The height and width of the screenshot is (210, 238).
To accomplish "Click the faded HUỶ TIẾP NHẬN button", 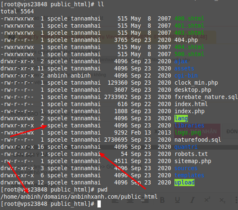I will tap(197, 131).
